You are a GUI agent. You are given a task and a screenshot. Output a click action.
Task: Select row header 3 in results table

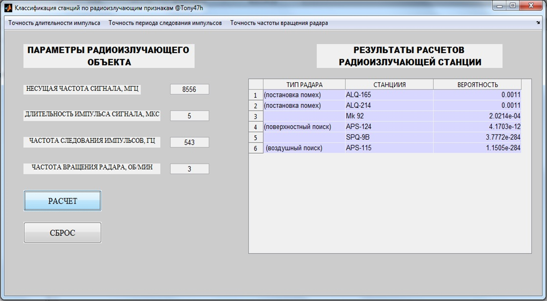click(256, 116)
